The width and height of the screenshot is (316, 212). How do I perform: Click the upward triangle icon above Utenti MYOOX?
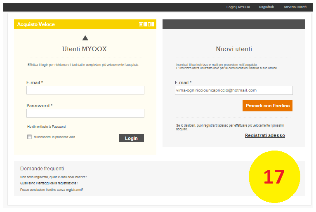pos(85,38)
